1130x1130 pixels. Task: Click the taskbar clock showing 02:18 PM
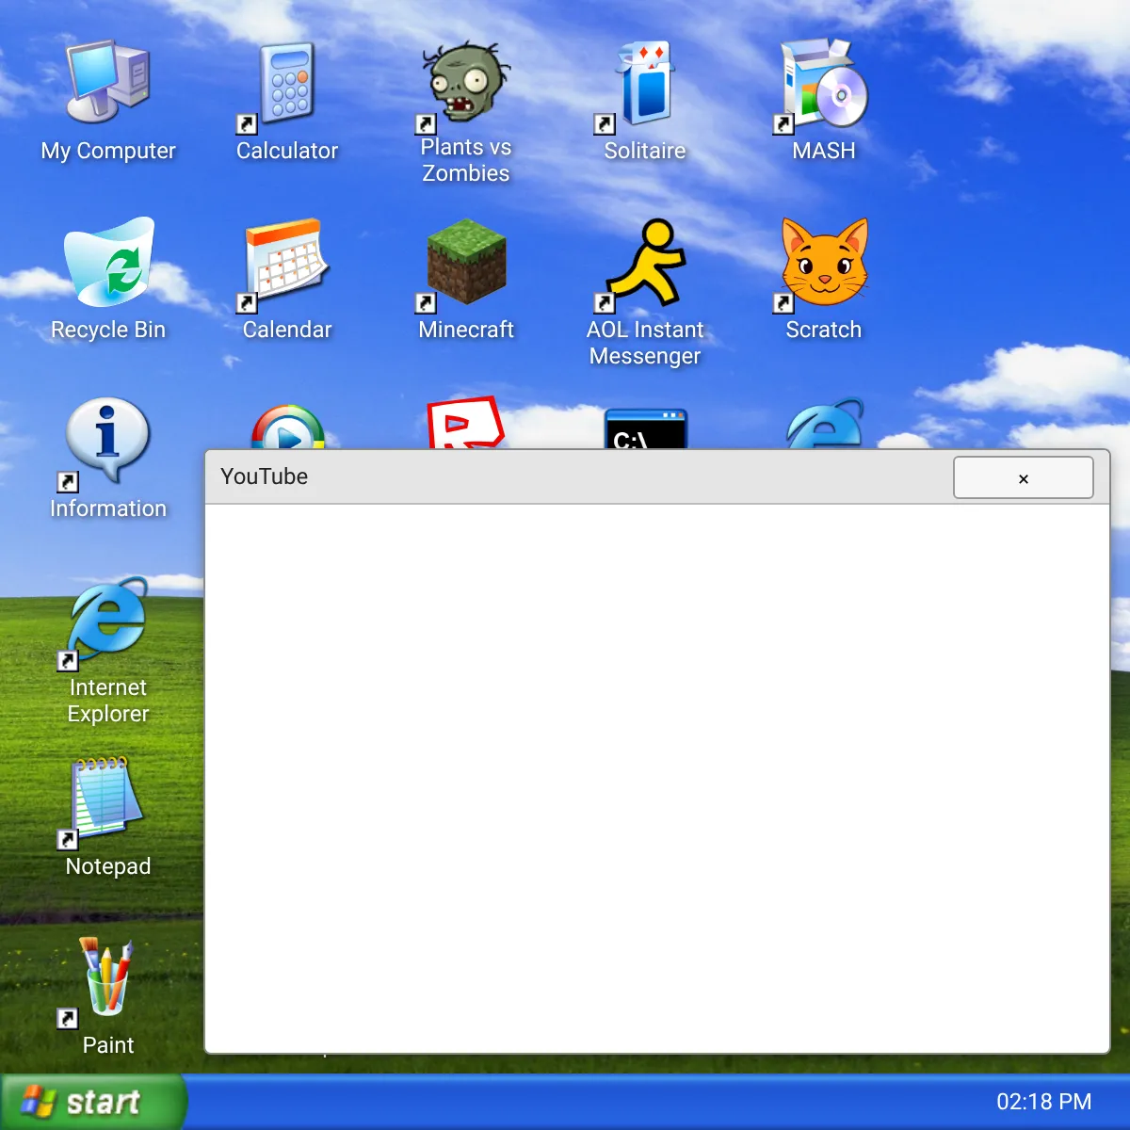tap(1044, 1102)
